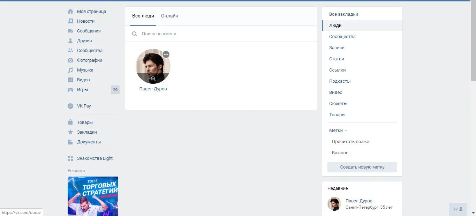The height and width of the screenshot is (216, 476).
Task: Select Статьи in bookmarks menu
Action: click(x=362, y=59)
